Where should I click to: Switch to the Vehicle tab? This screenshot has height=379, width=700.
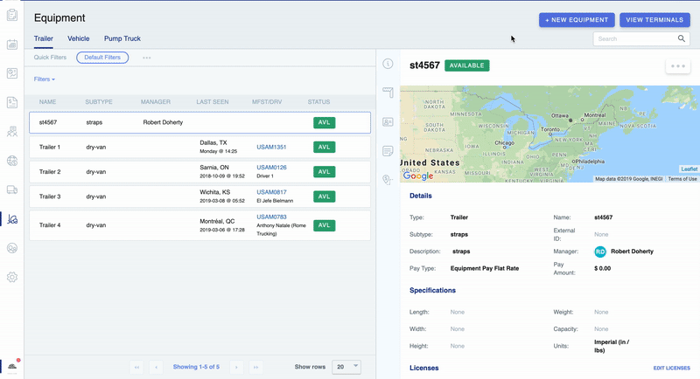click(79, 38)
